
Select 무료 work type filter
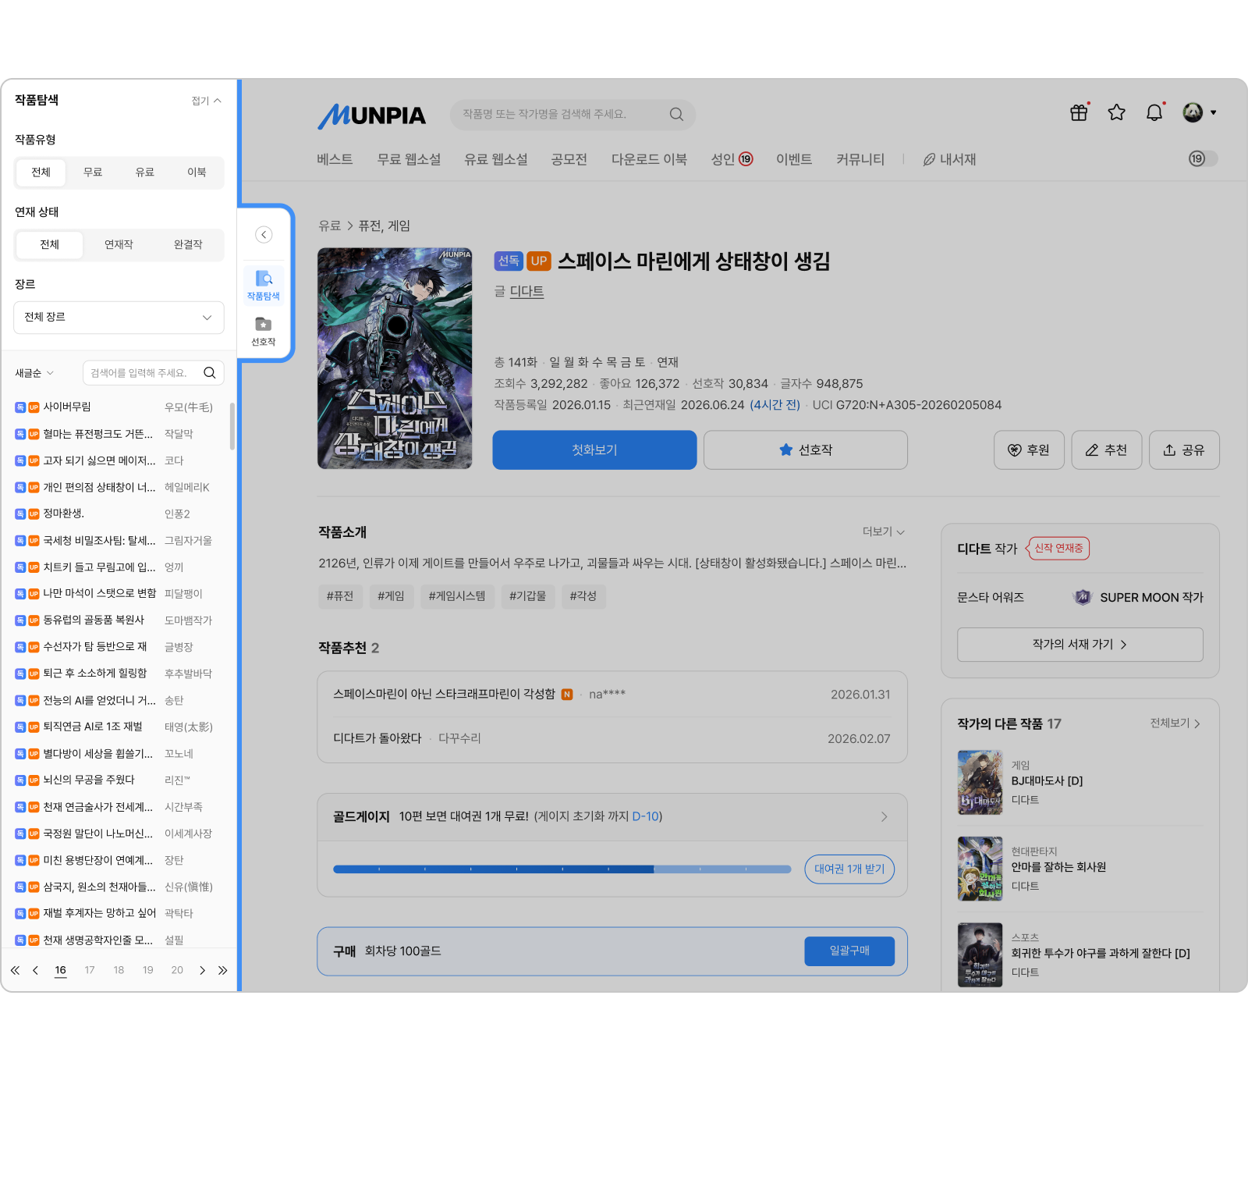tap(93, 172)
